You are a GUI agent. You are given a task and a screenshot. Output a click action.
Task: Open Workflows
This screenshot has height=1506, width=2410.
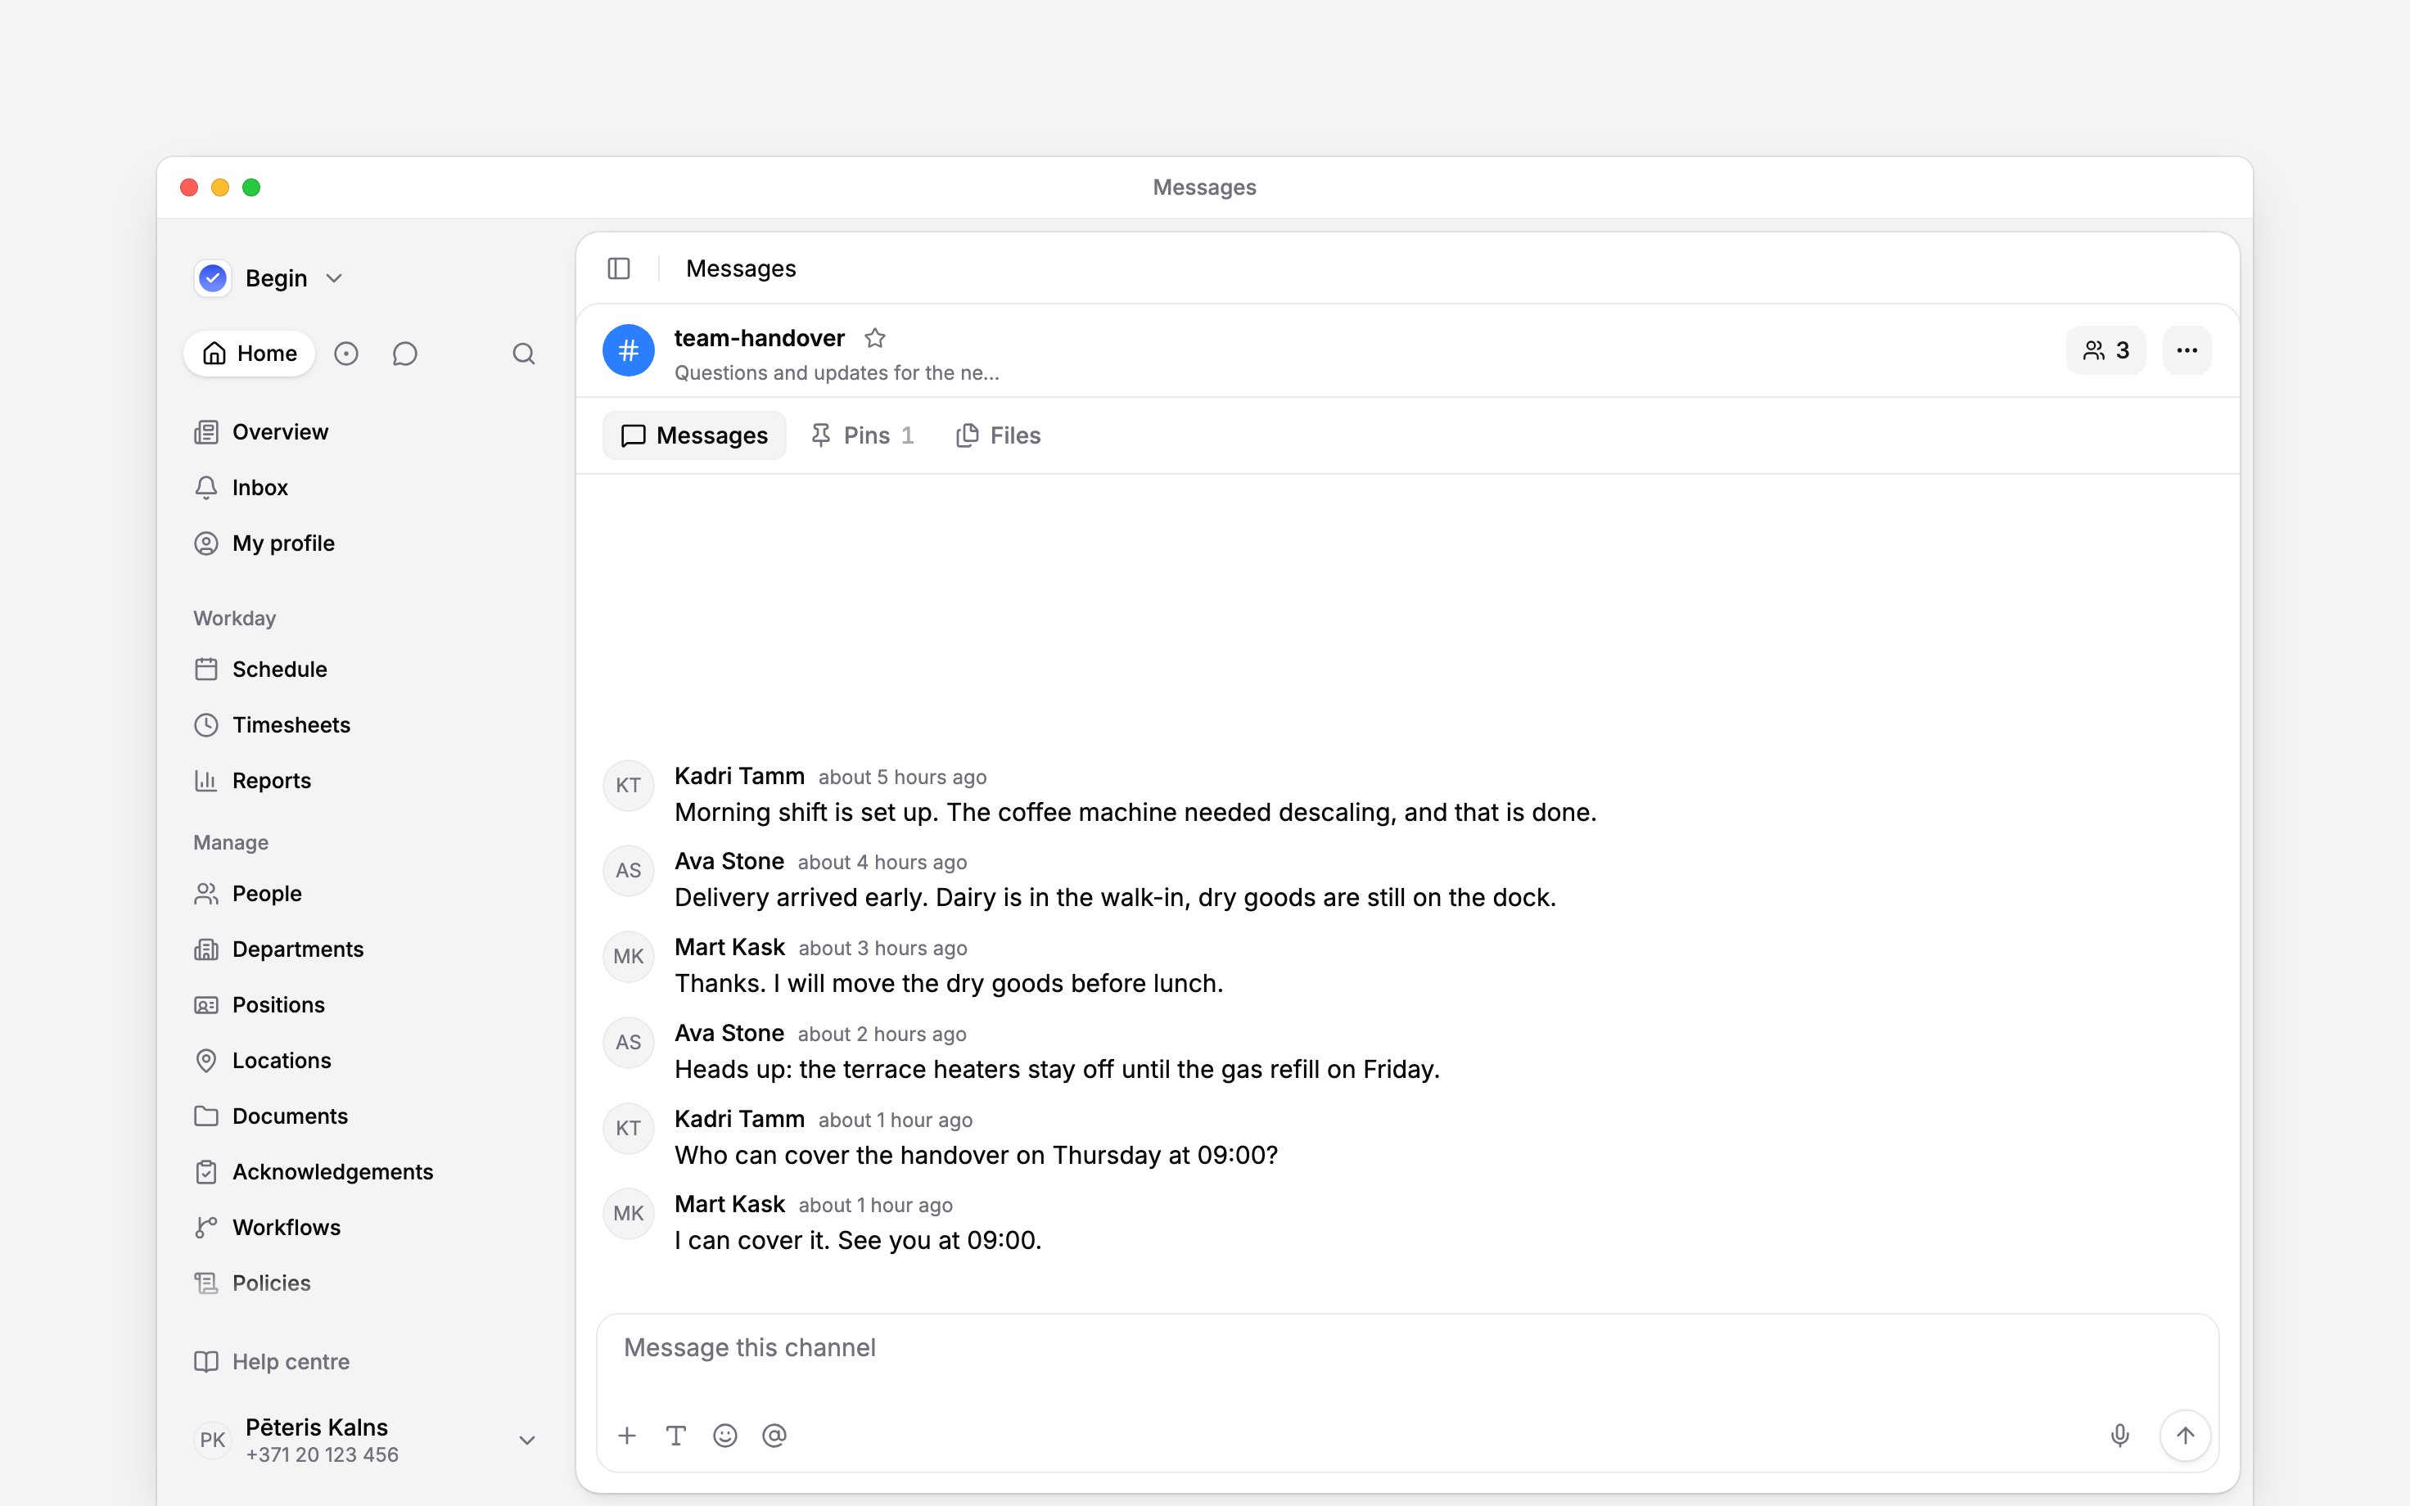click(x=367, y=1228)
